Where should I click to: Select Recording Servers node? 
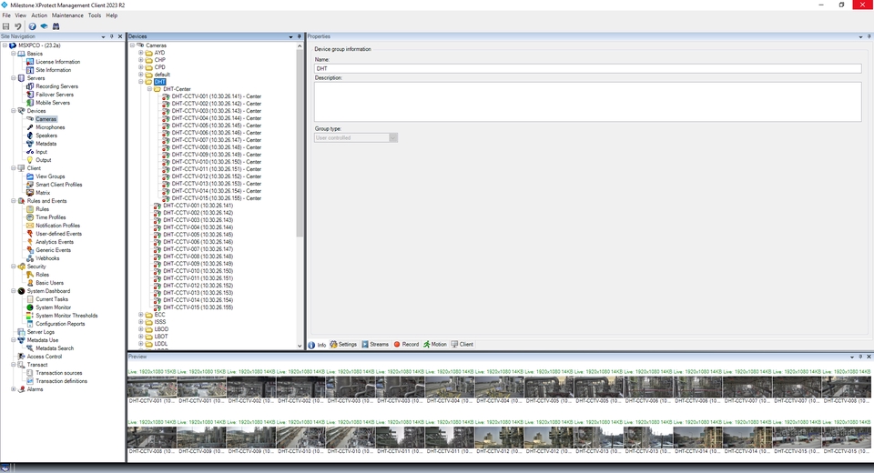[x=56, y=86]
